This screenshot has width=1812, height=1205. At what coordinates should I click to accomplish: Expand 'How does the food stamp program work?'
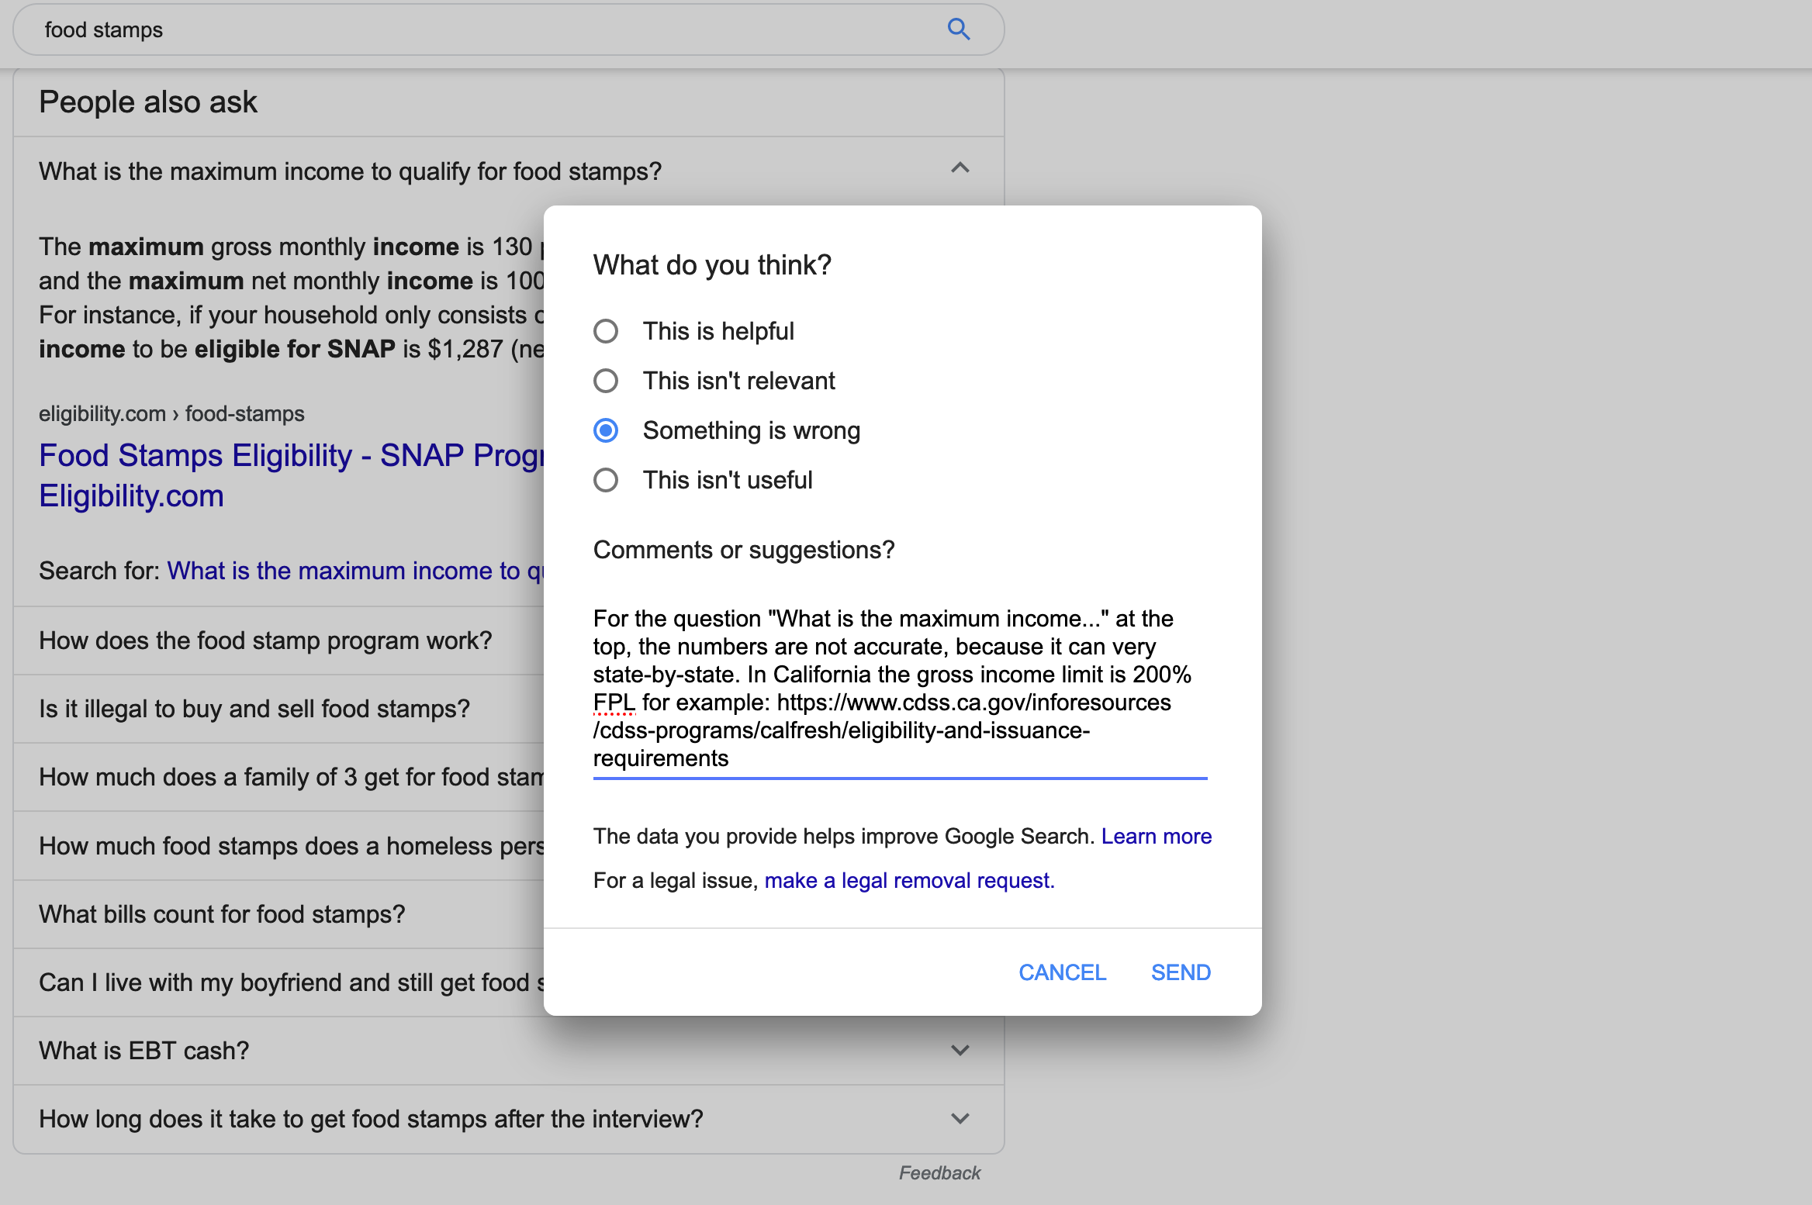tap(279, 640)
